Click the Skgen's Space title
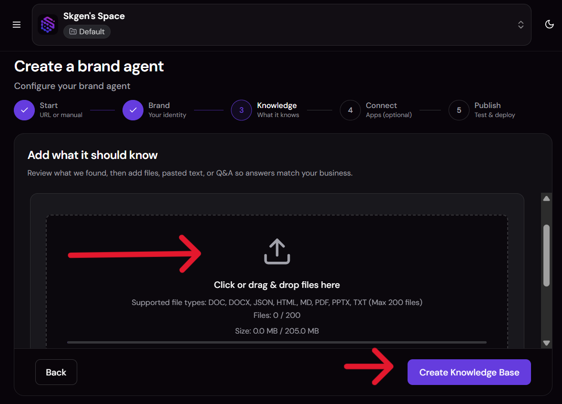 pos(94,16)
